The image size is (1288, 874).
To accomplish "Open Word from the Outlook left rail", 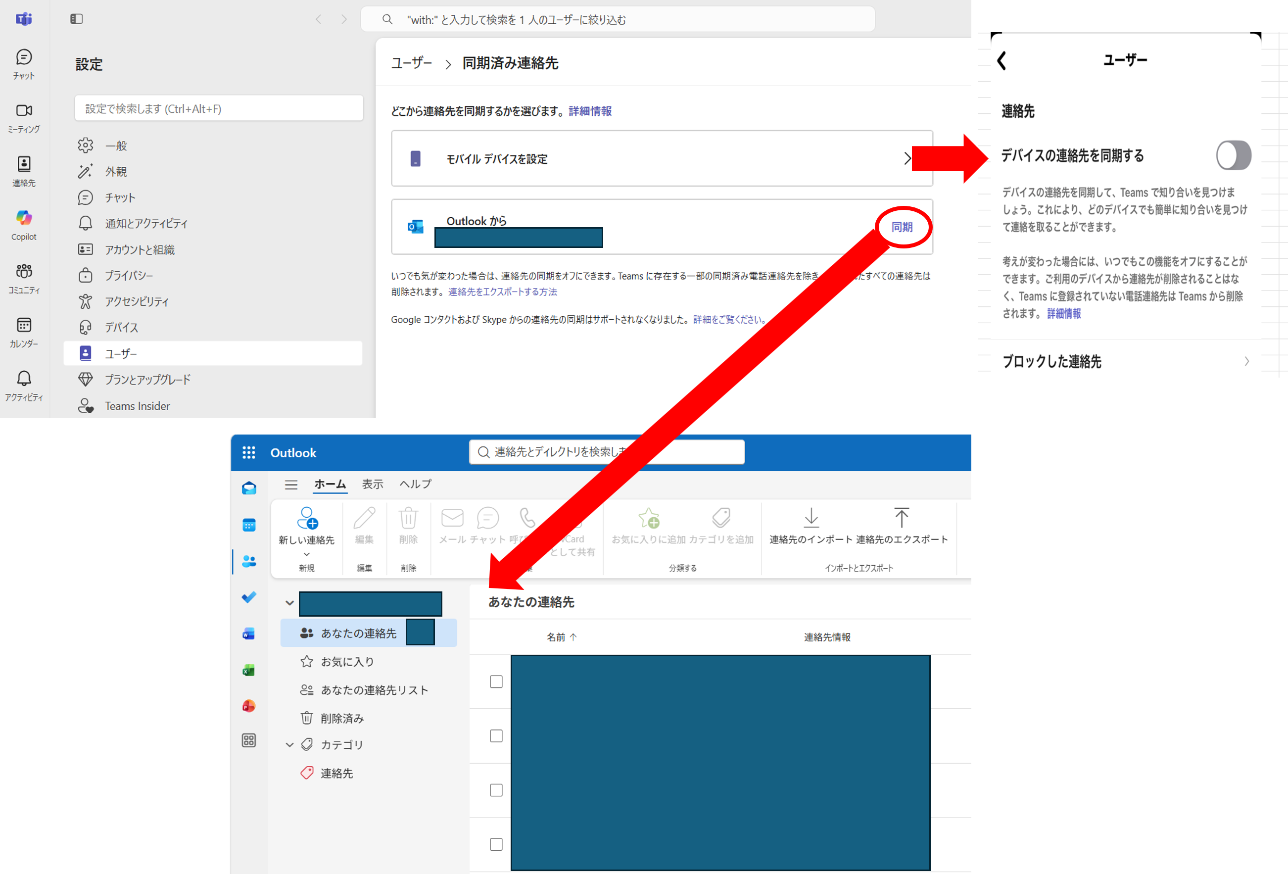I will point(249,633).
